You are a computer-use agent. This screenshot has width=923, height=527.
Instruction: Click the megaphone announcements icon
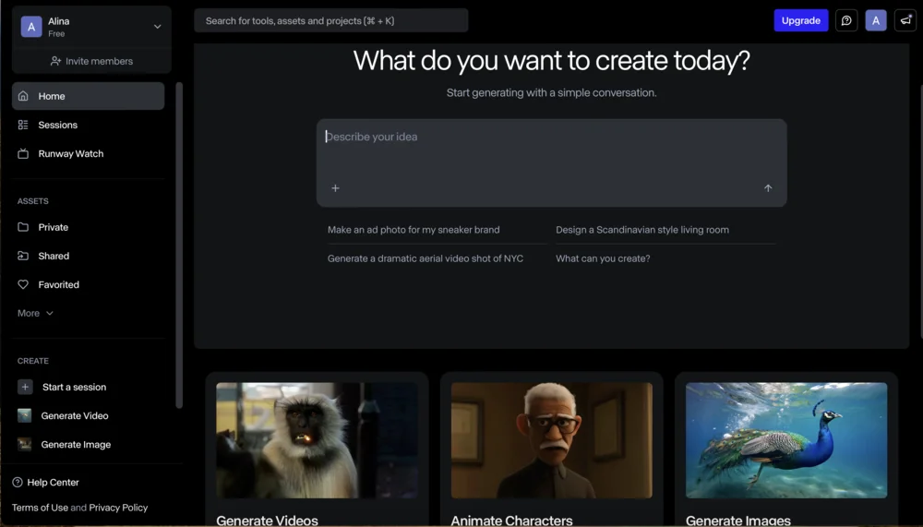pos(905,20)
